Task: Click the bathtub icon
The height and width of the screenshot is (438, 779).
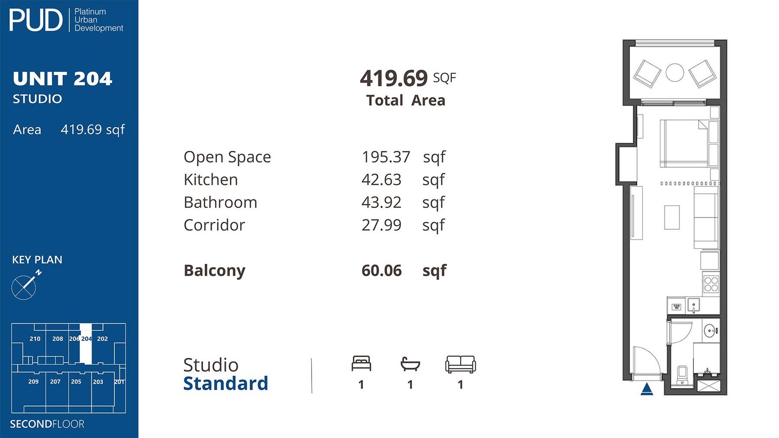Action: click(410, 364)
